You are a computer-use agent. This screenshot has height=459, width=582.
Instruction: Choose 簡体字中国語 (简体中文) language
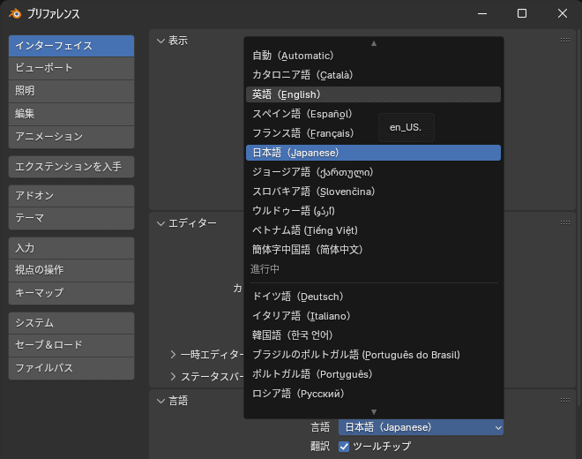coord(373,250)
